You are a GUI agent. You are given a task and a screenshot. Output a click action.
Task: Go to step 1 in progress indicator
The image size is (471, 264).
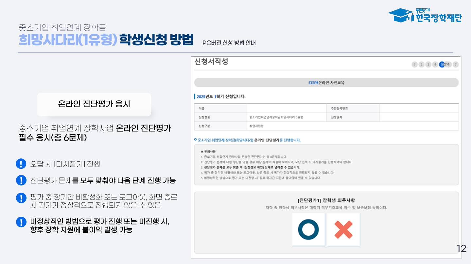[x=414, y=65]
